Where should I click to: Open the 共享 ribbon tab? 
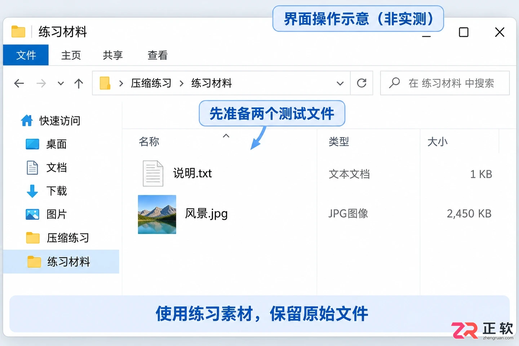(x=113, y=55)
